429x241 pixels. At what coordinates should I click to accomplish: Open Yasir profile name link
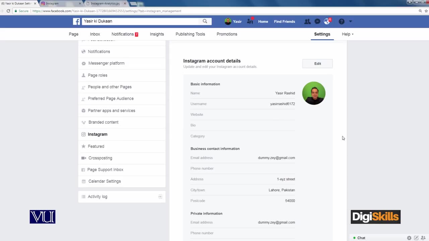coord(237,21)
